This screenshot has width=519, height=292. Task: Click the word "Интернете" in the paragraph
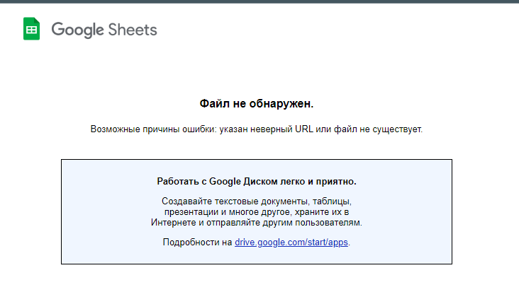click(x=174, y=222)
